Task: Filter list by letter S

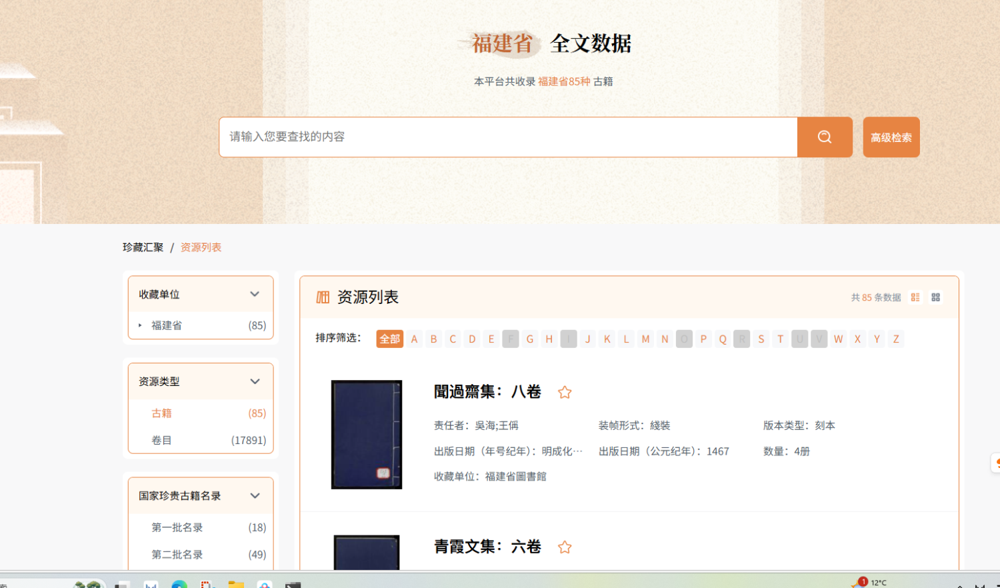Action: [761, 339]
